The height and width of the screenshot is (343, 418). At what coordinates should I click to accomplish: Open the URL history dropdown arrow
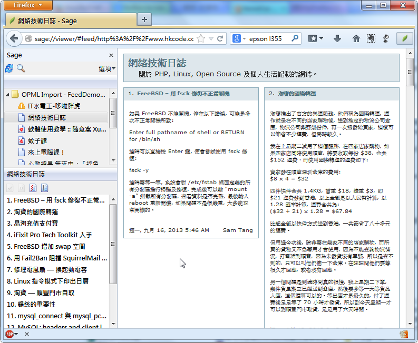pos(211,39)
